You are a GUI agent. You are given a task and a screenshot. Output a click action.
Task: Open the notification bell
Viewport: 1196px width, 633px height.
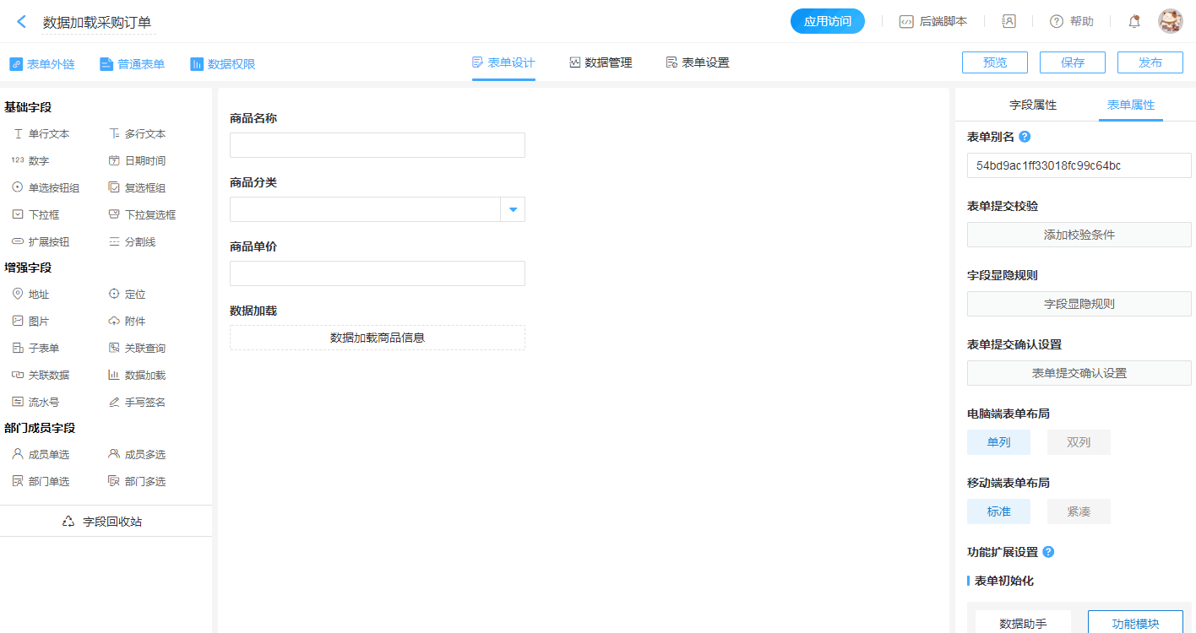tap(1134, 22)
